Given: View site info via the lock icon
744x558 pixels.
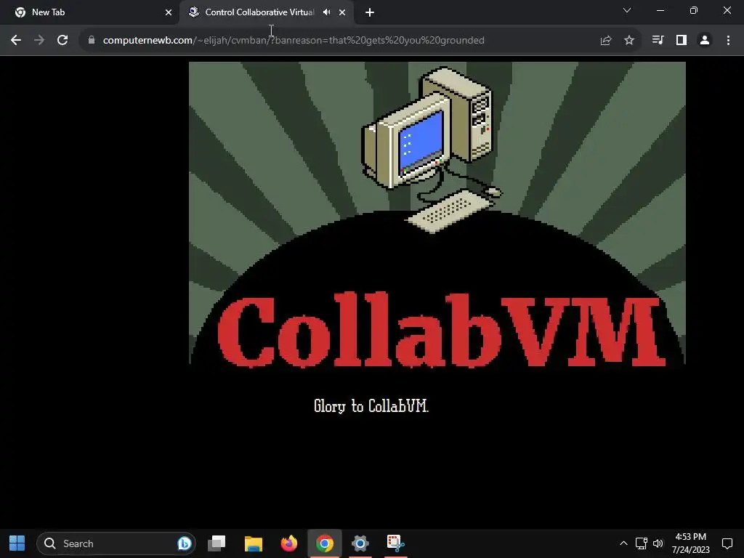Looking at the screenshot, I should point(92,41).
